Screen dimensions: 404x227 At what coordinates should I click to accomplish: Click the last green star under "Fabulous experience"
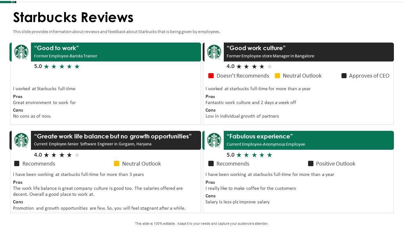pos(270,155)
